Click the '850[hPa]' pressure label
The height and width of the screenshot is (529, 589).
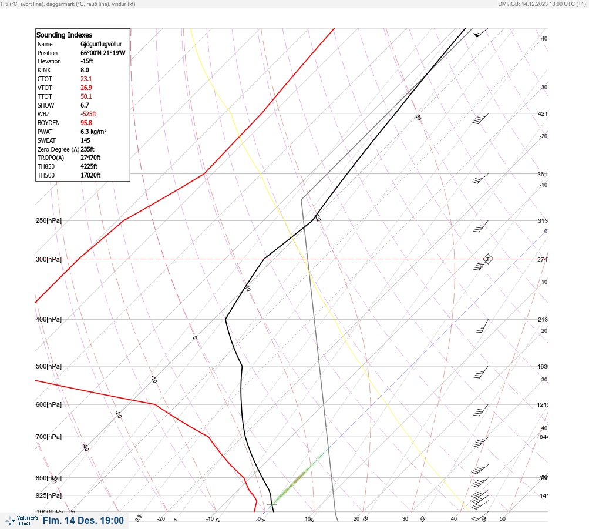tap(49, 478)
